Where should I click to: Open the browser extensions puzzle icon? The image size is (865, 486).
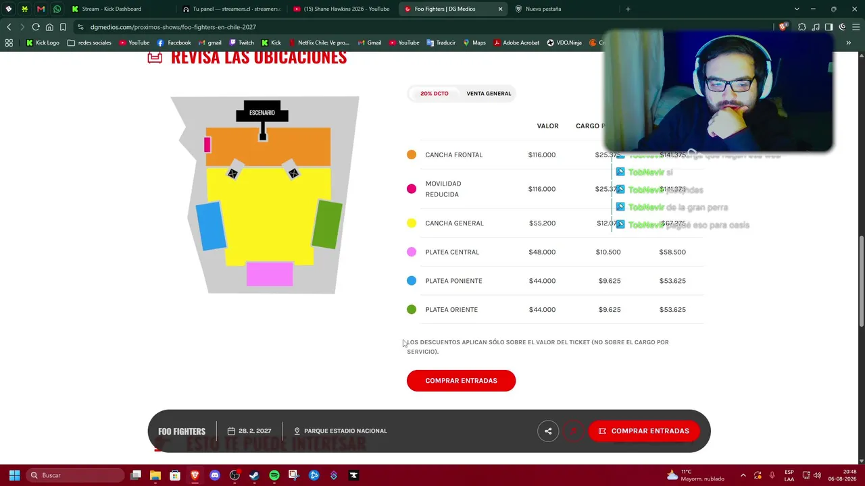[802, 27]
